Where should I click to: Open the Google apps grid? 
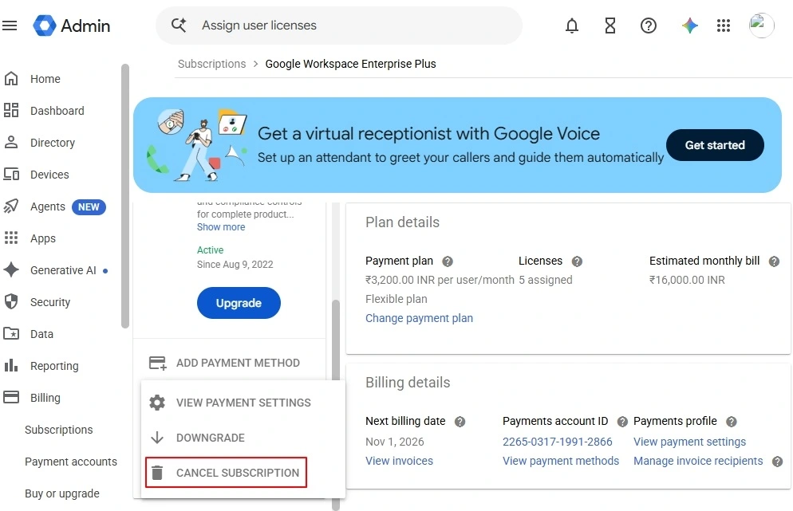724,26
